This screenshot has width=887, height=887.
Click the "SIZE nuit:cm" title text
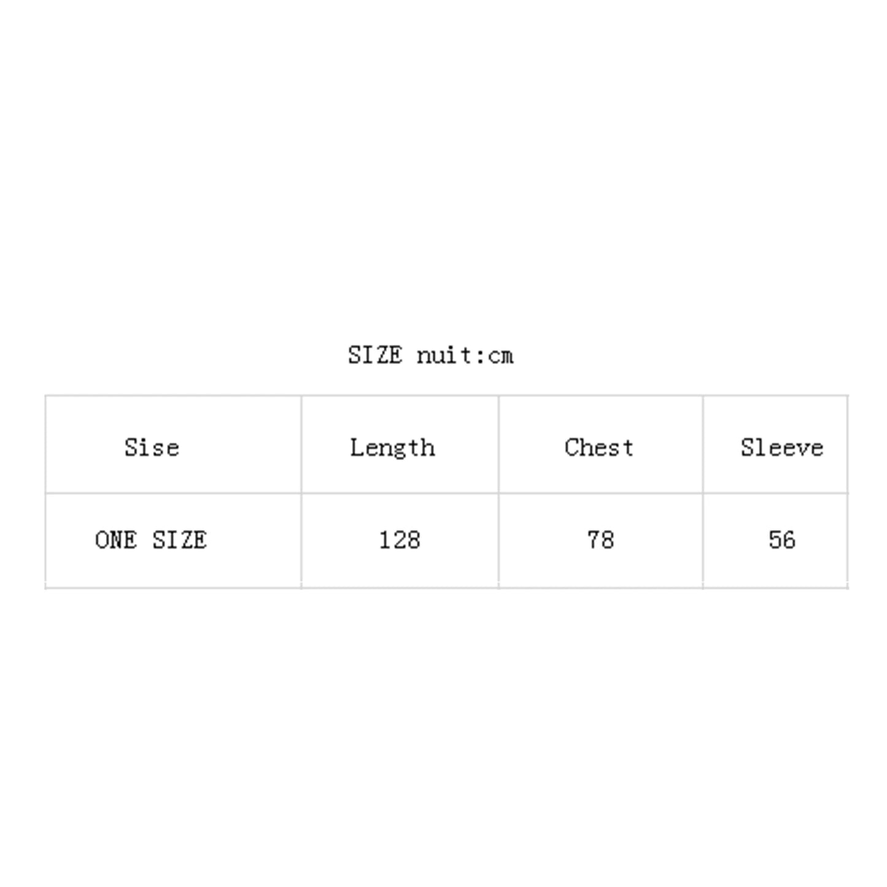coord(430,355)
